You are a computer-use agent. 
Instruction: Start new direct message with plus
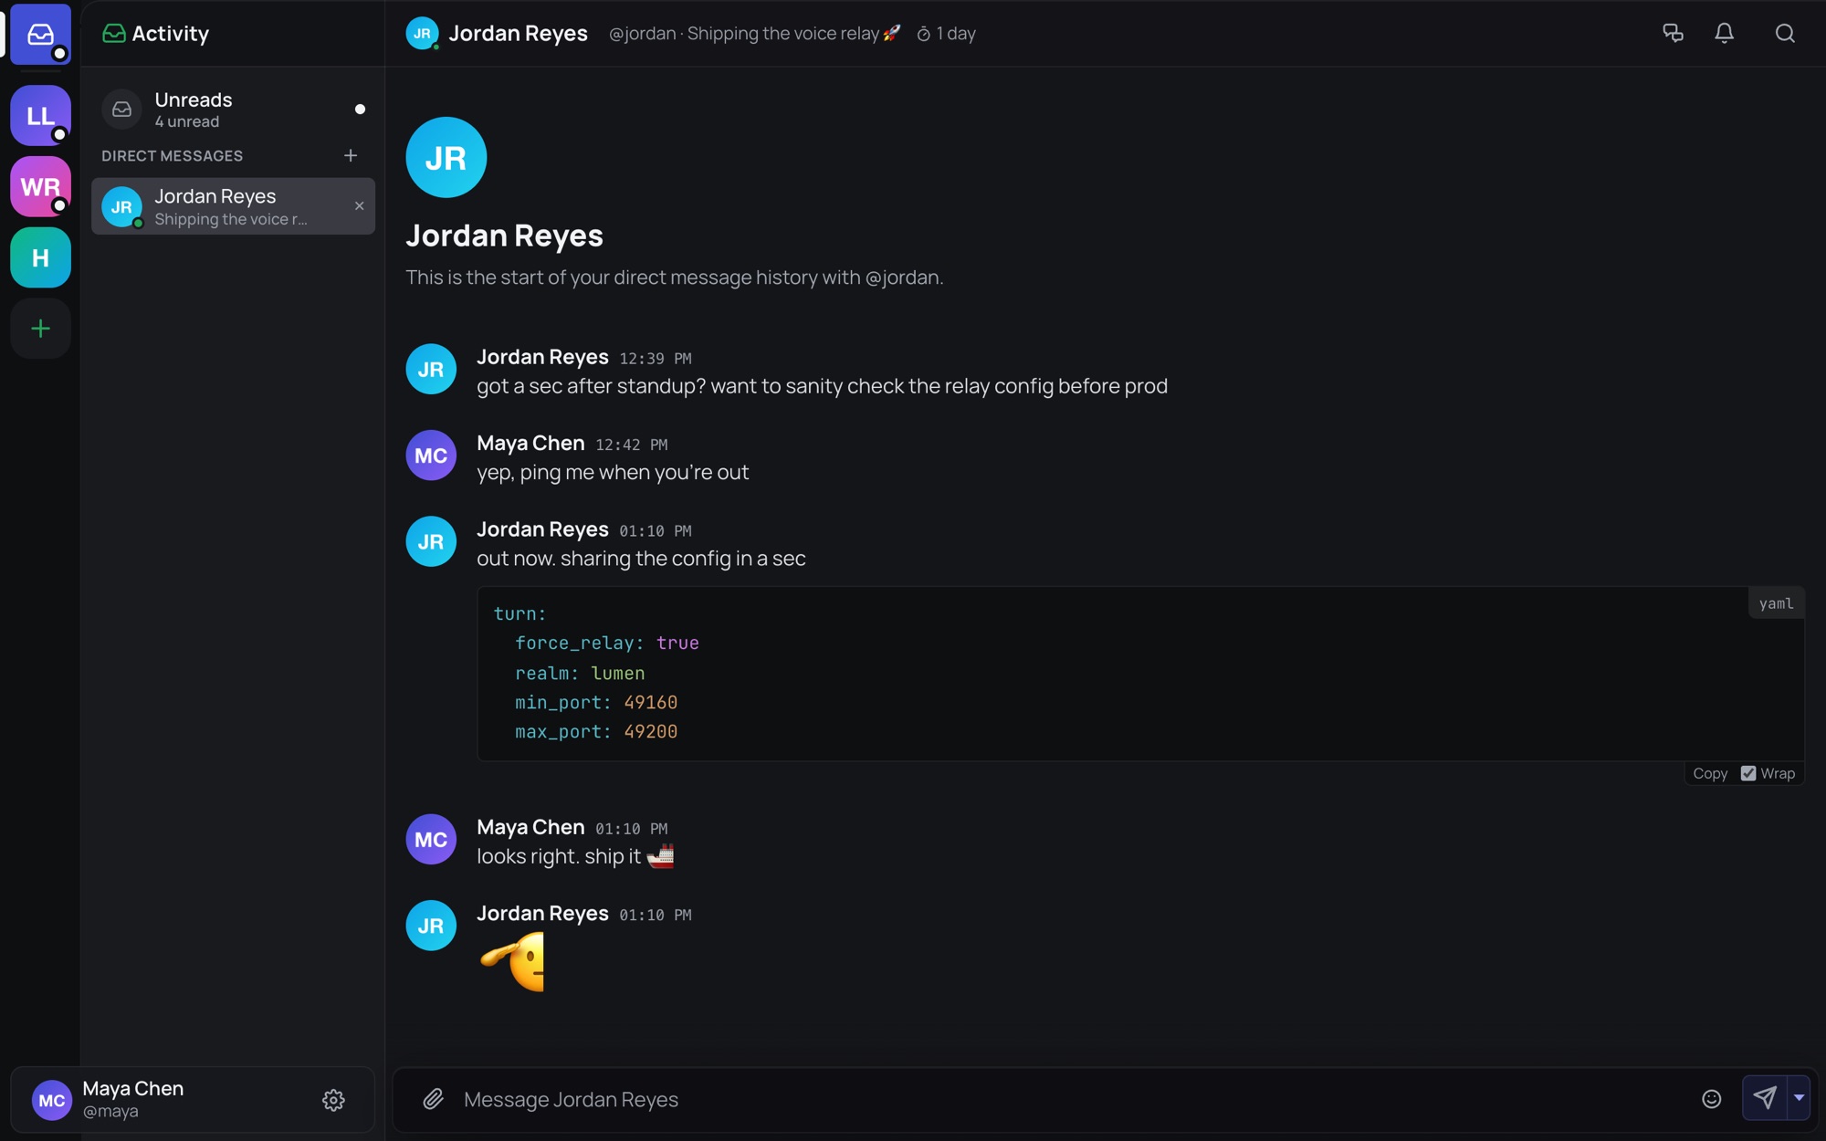tap(351, 156)
